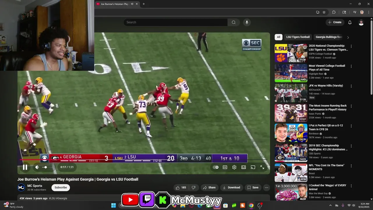Toggle the autoplay switch in player

(x=216, y=167)
